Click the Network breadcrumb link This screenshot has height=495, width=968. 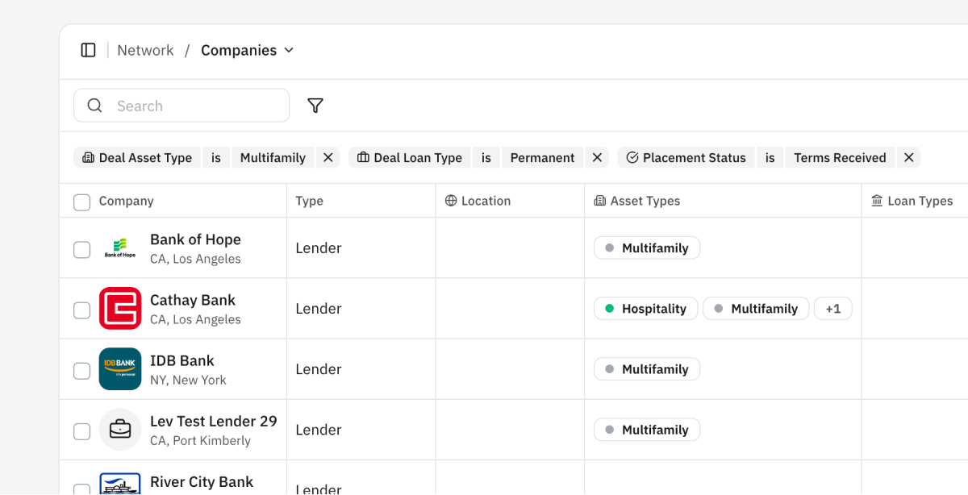145,50
